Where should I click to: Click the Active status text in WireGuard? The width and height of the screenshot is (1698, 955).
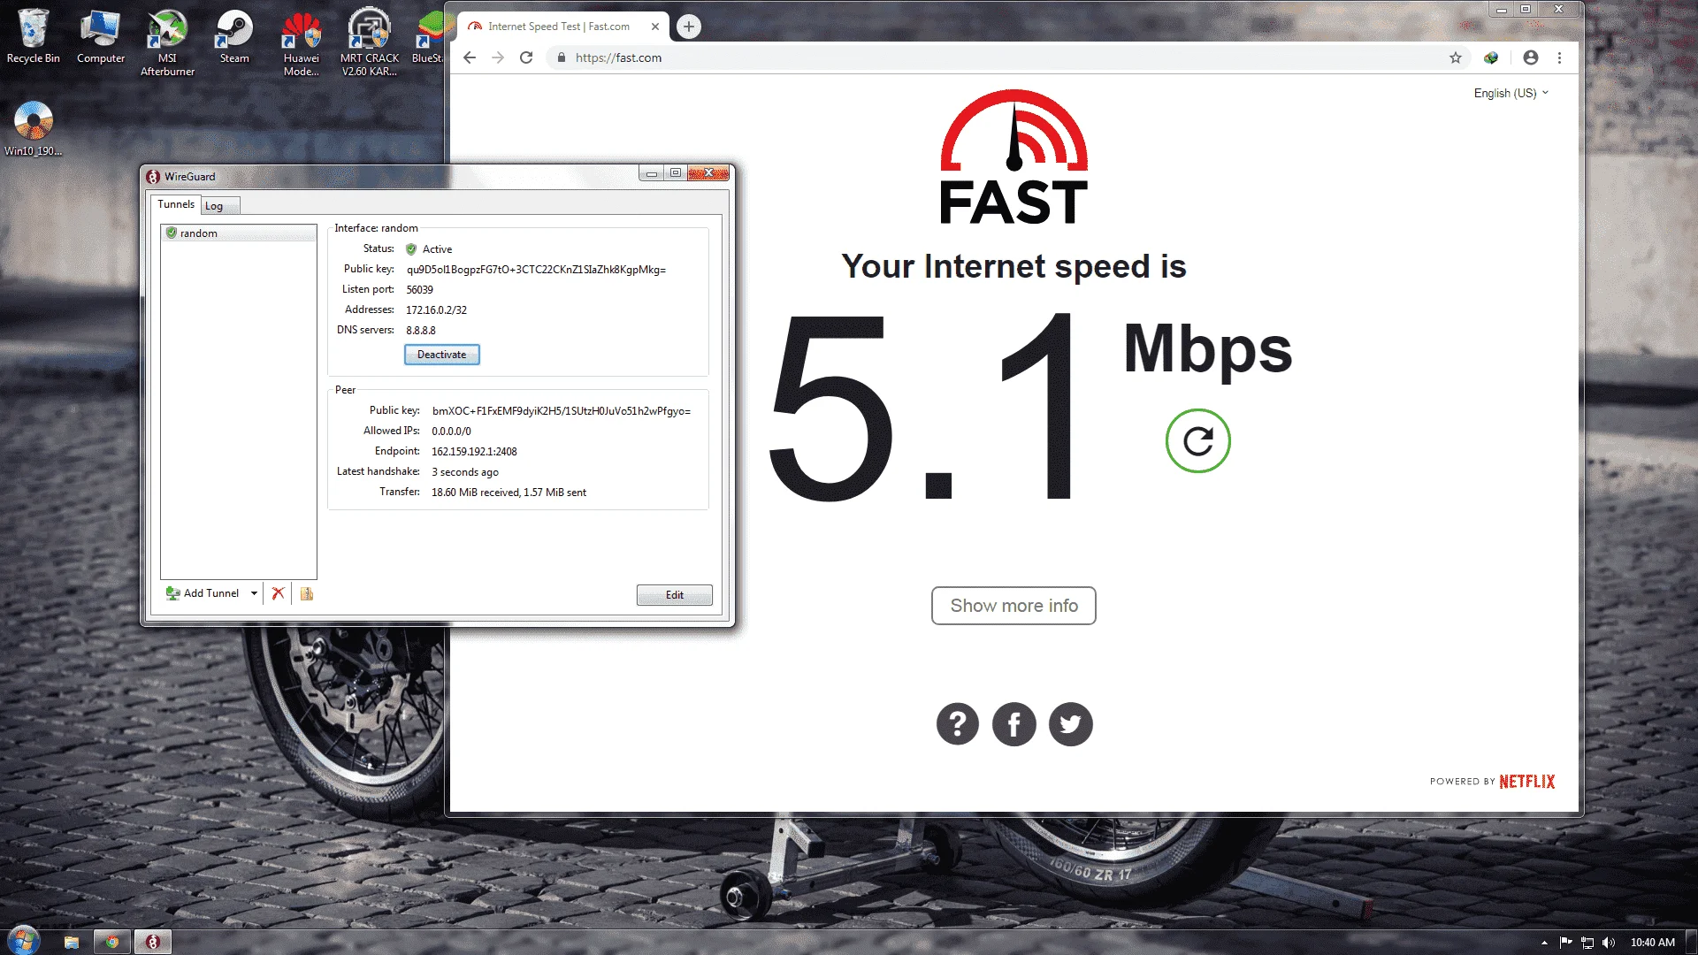coord(437,249)
